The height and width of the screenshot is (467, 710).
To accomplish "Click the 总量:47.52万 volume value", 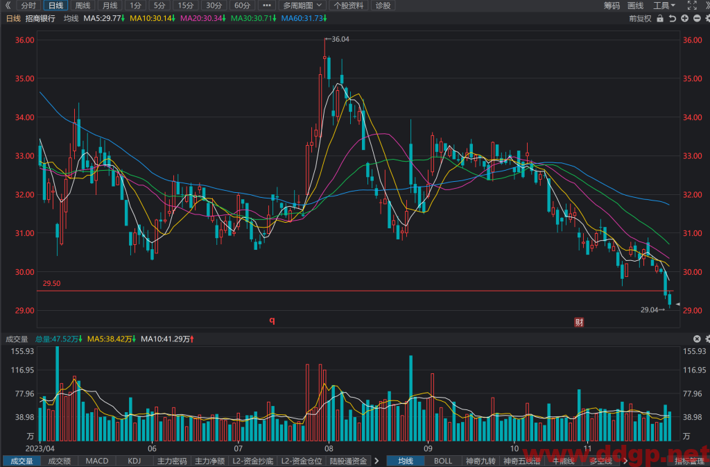I will coord(59,339).
